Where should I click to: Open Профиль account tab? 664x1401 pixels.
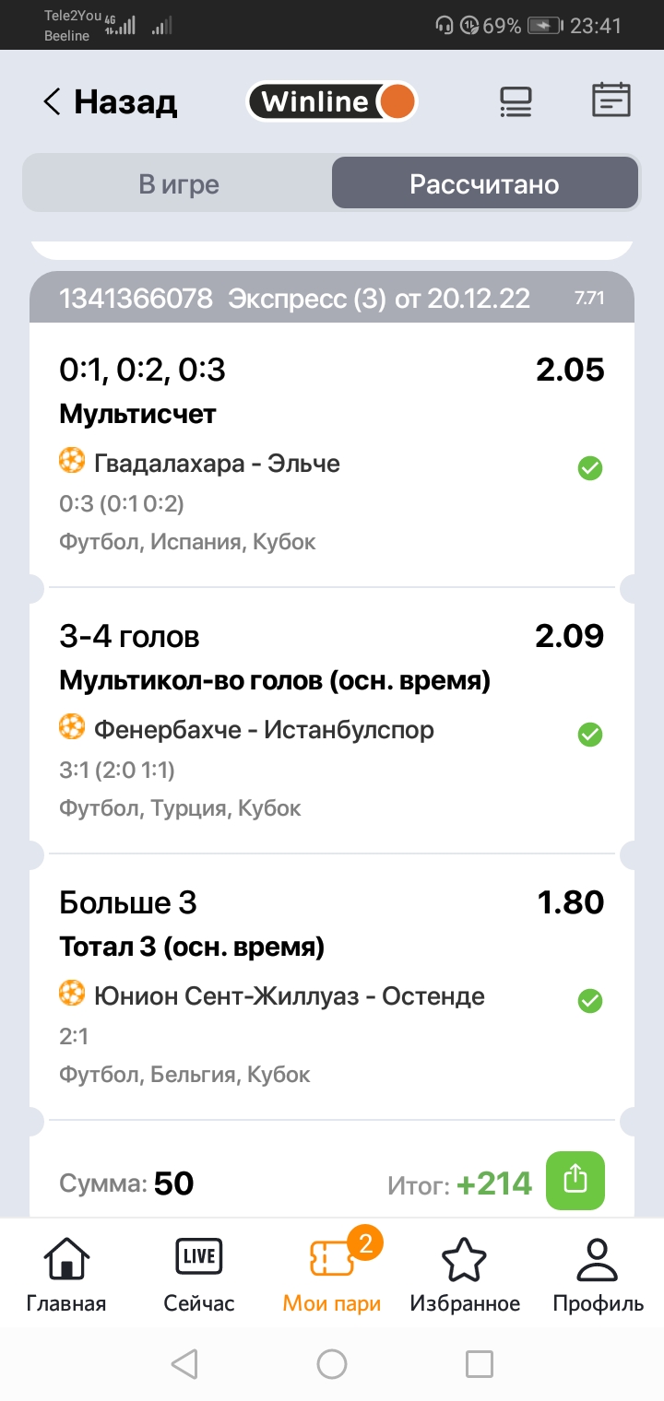598,1276
